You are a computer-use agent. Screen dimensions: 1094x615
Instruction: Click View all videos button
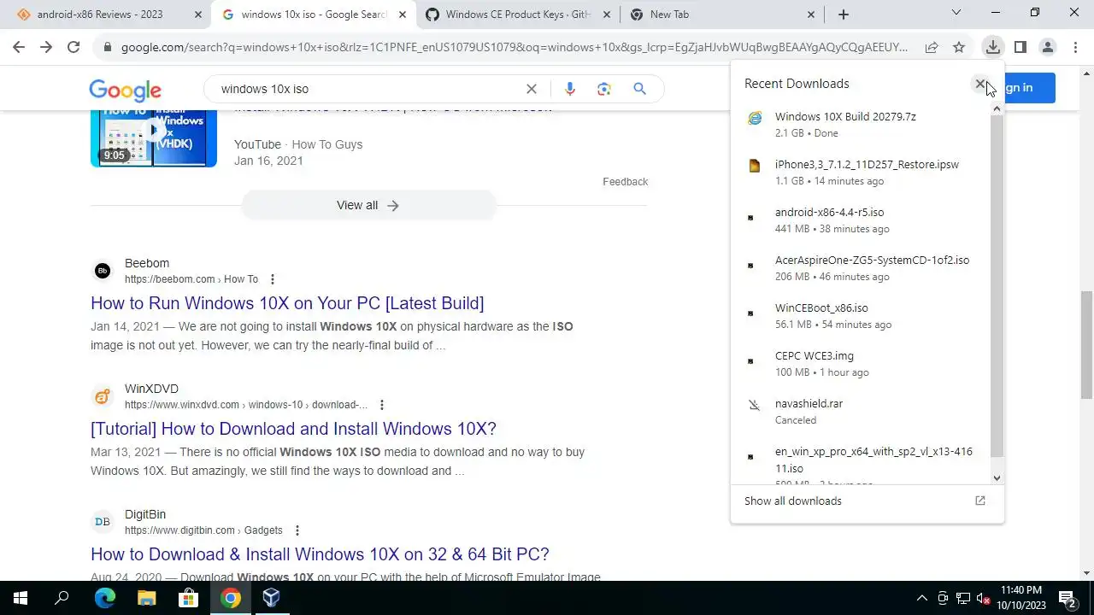click(368, 205)
